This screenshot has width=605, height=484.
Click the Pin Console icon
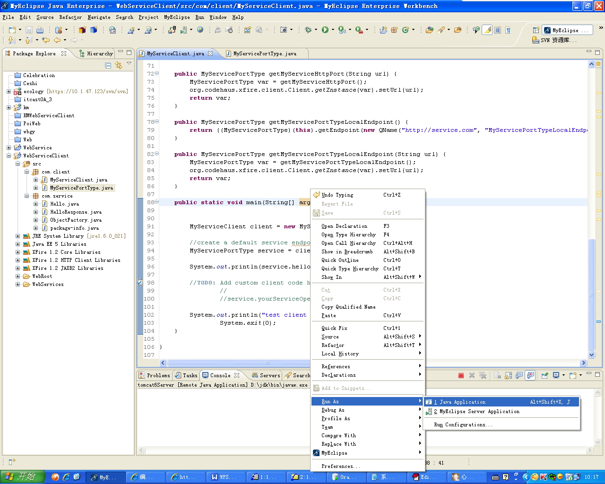click(544, 375)
